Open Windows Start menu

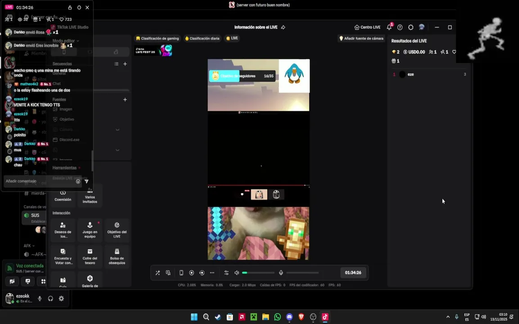(x=194, y=317)
